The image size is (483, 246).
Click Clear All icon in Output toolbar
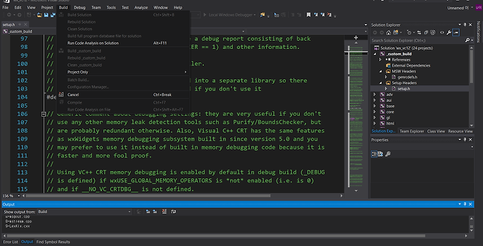pyautogui.click(x=164, y=212)
